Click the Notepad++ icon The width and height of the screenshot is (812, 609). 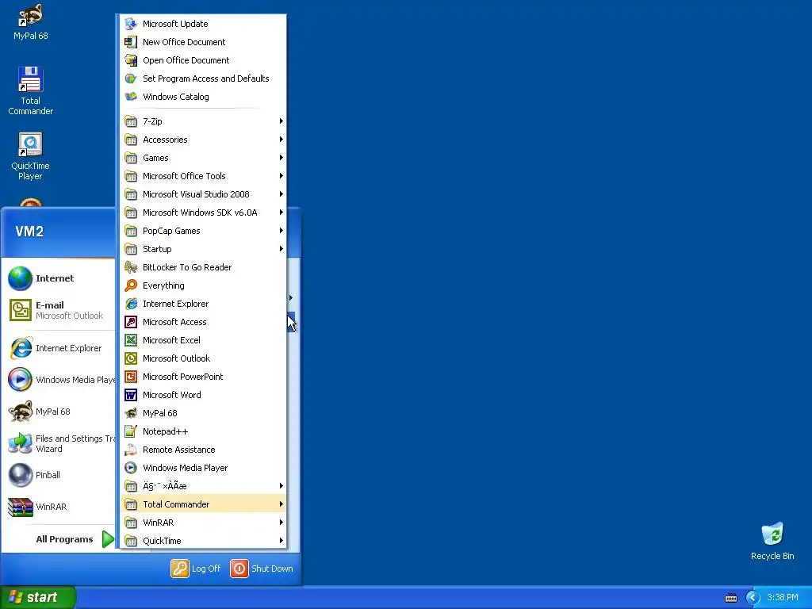click(x=131, y=431)
